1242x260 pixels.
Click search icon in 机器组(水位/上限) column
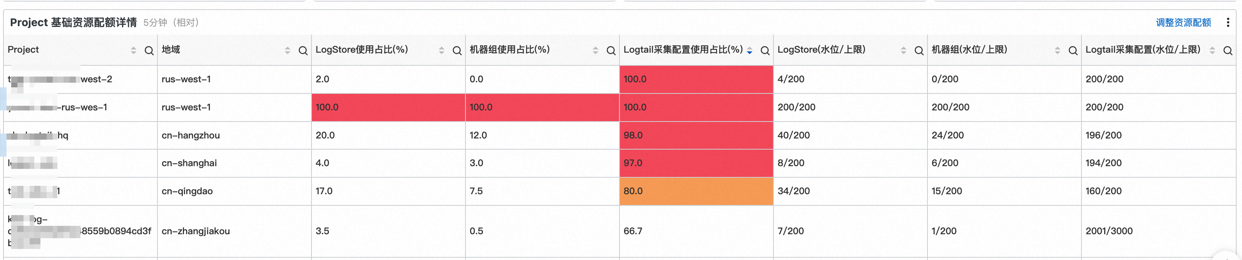[x=1073, y=50]
